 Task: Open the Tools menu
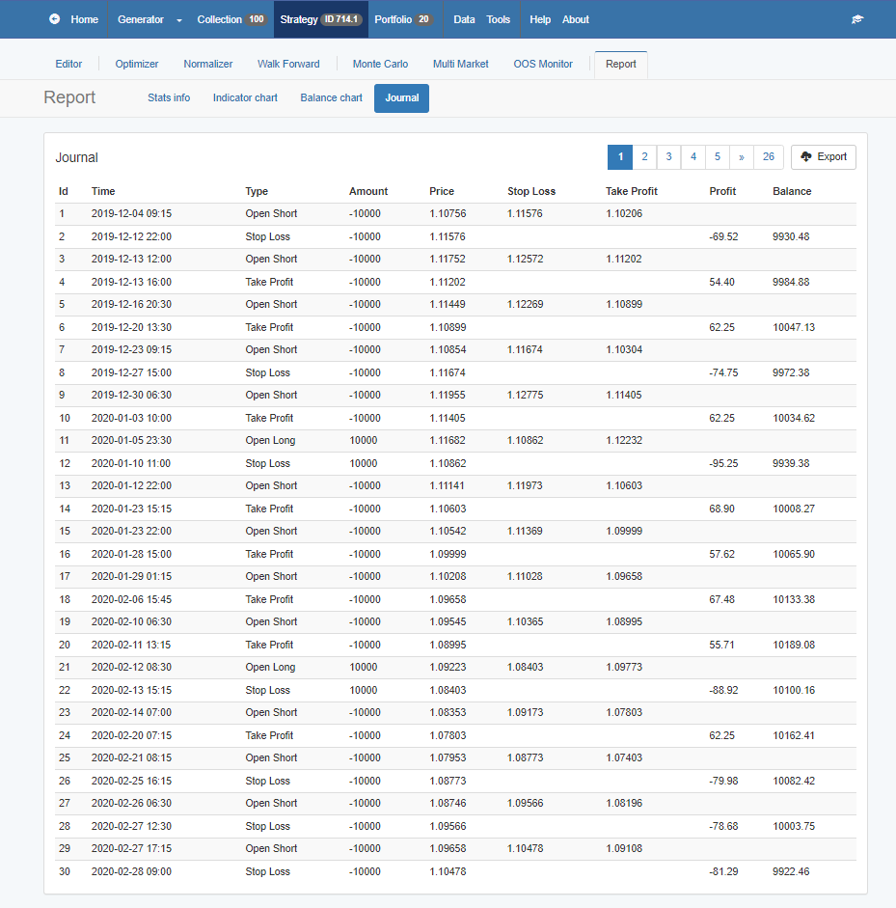tap(499, 19)
